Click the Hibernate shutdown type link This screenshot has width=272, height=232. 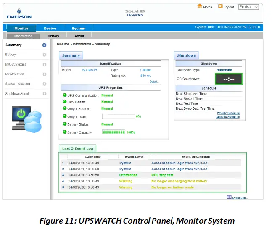click(224, 70)
